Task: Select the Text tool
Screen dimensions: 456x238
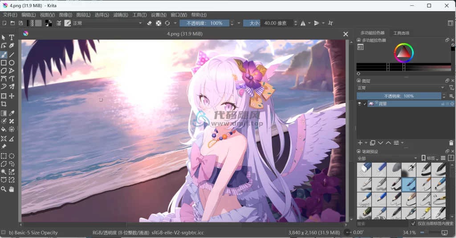Action: coord(12,37)
